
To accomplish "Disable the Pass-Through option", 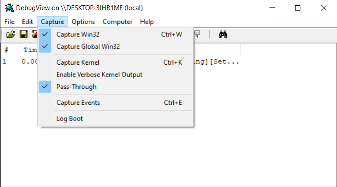I will (116, 87).
